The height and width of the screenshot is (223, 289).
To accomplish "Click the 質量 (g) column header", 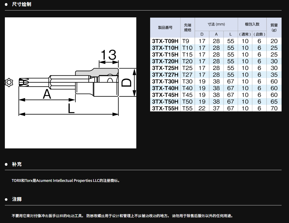I will (274, 28).
